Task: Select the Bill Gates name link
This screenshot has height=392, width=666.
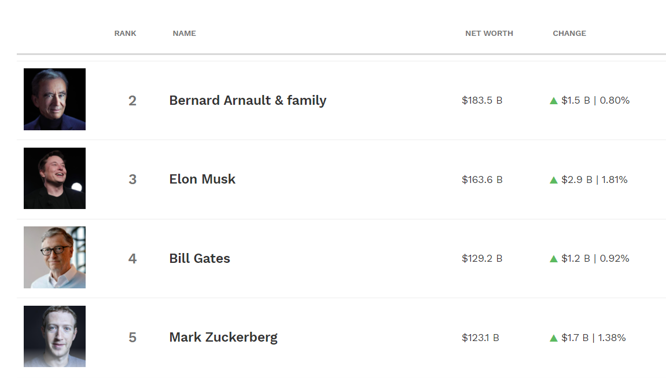Action: click(x=200, y=259)
